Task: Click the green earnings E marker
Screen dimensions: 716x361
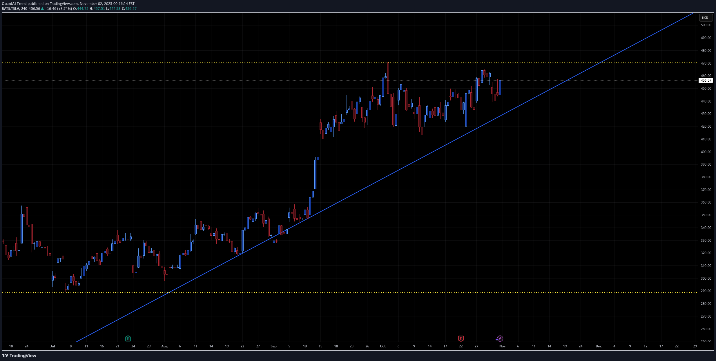Action: pos(128,338)
